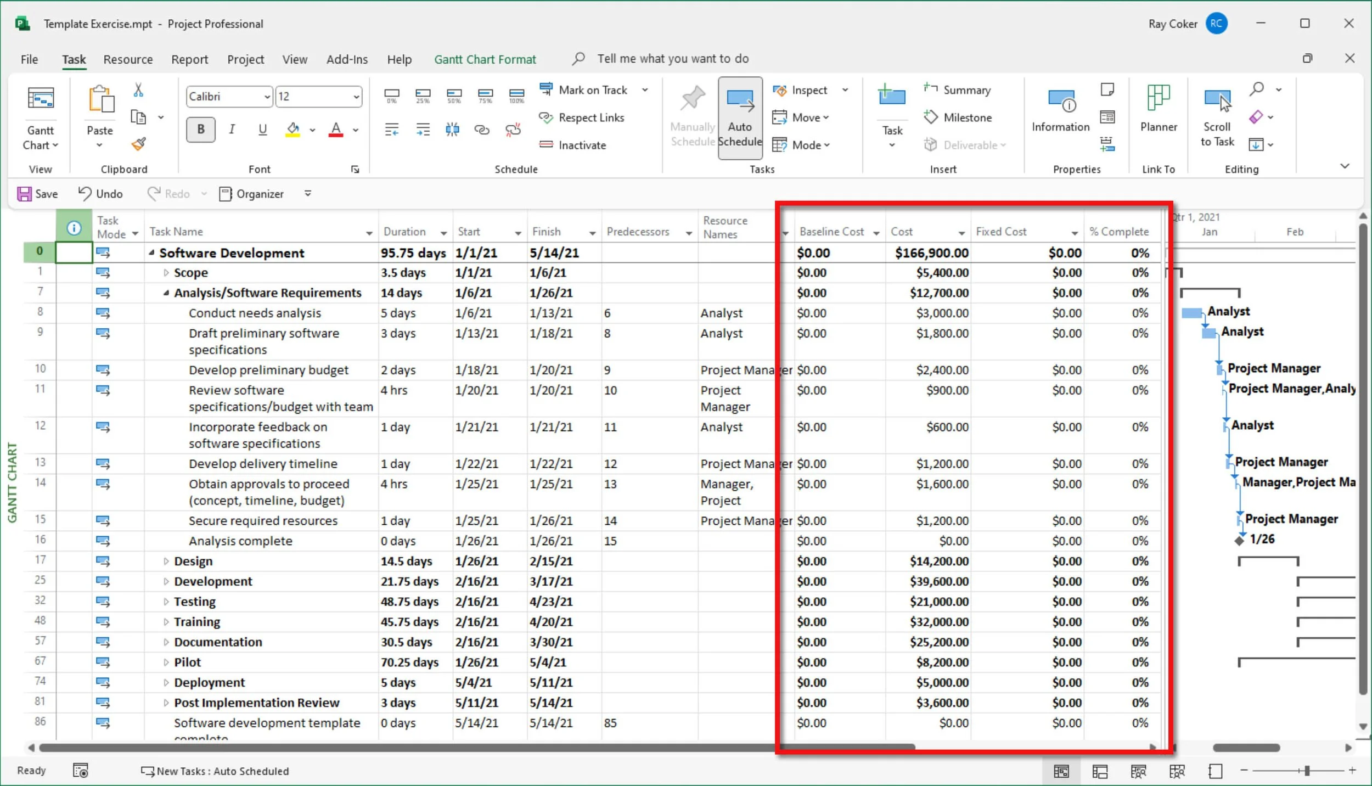Expand the Scope summary task
Image resolution: width=1372 pixels, height=786 pixels.
(x=166, y=273)
